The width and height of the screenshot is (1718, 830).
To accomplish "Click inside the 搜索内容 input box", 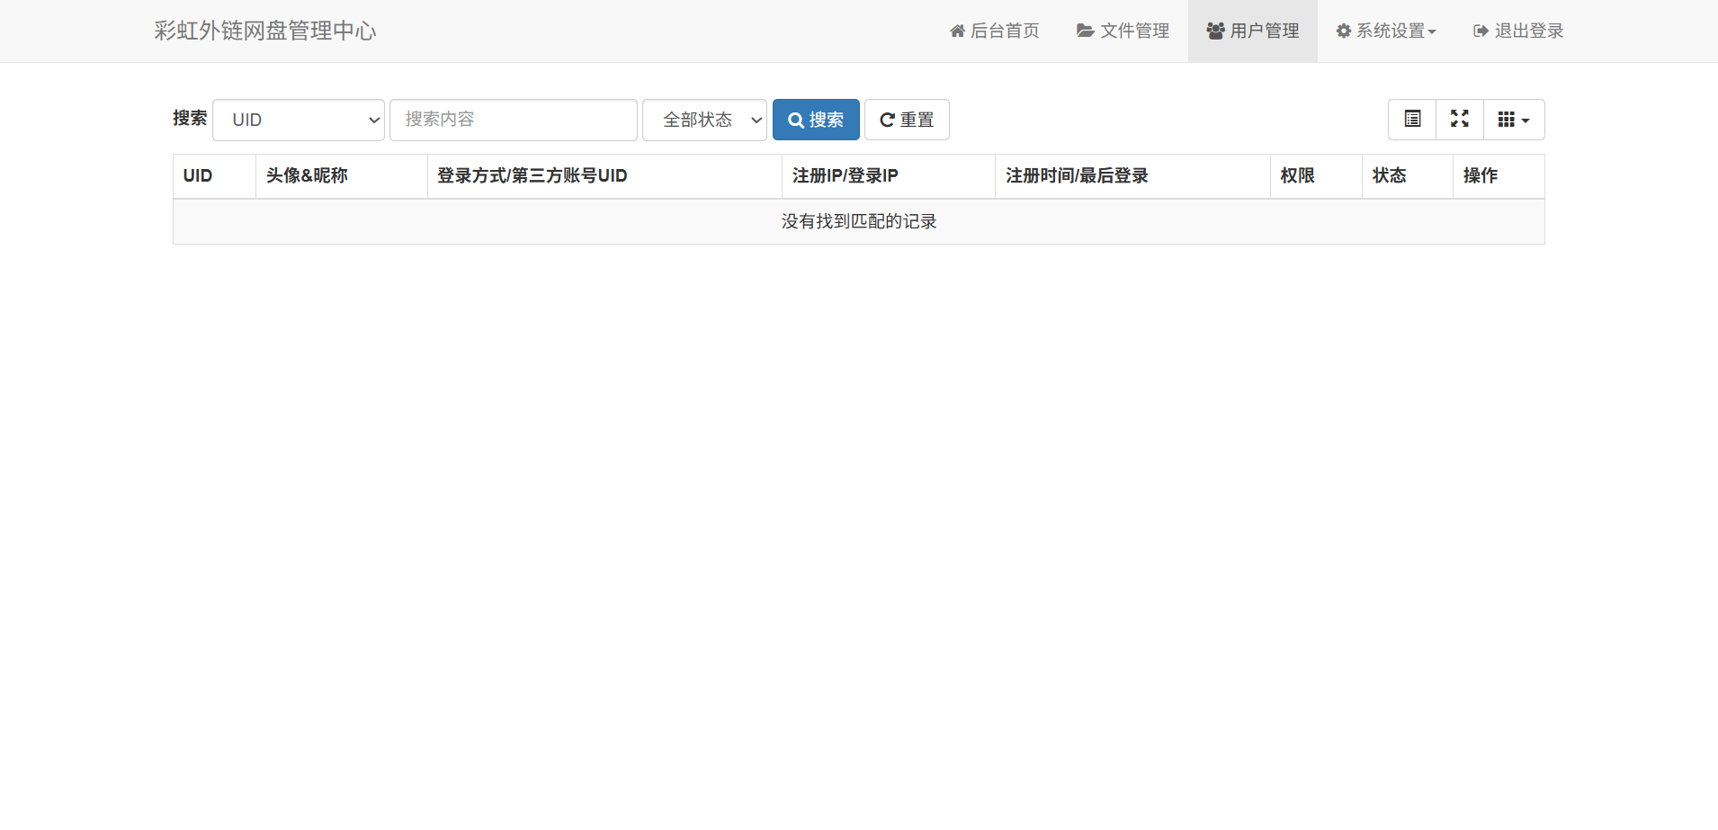I will (x=512, y=119).
